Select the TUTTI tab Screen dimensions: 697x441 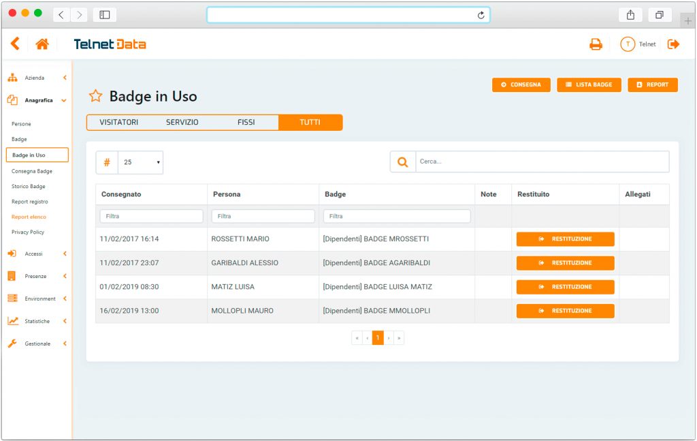pyautogui.click(x=310, y=123)
